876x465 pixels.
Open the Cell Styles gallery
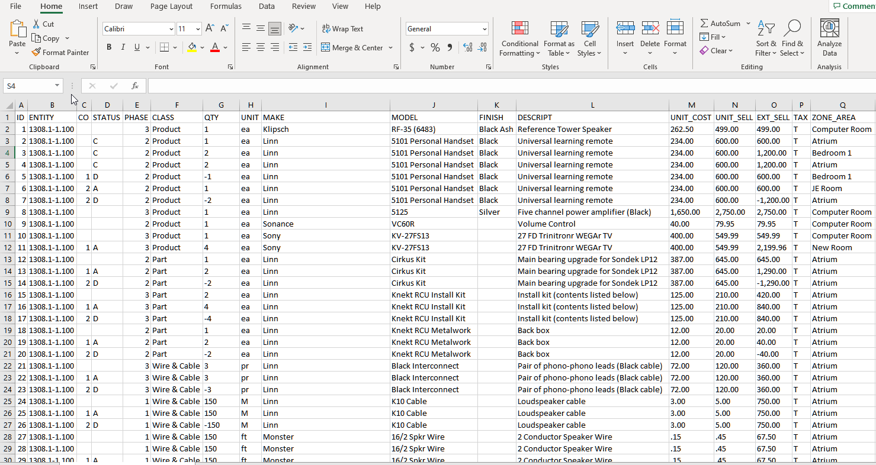pos(590,38)
